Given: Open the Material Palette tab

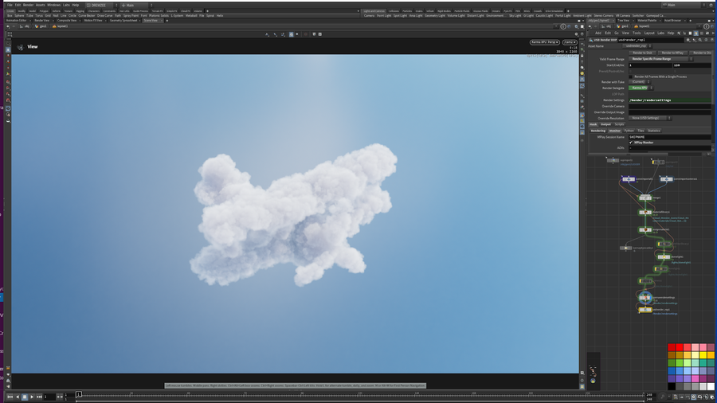Looking at the screenshot, I should pos(647,21).
